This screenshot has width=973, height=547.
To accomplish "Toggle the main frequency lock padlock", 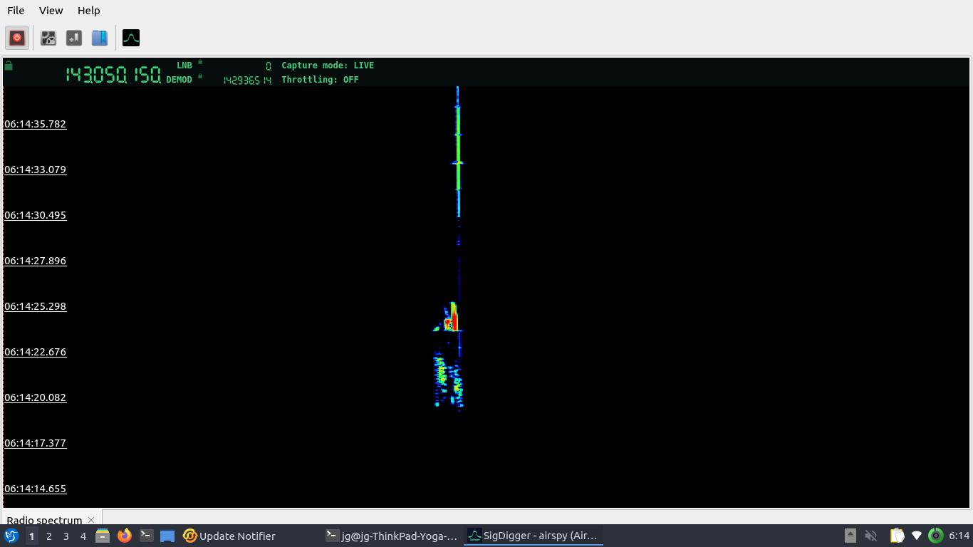I will tap(9, 66).
